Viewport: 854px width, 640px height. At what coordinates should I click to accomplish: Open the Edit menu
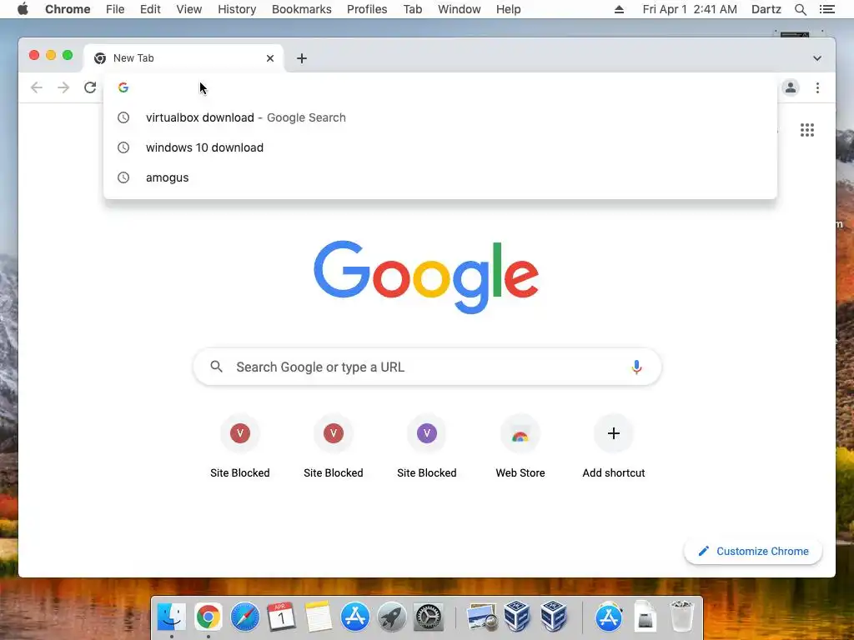(150, 9)
